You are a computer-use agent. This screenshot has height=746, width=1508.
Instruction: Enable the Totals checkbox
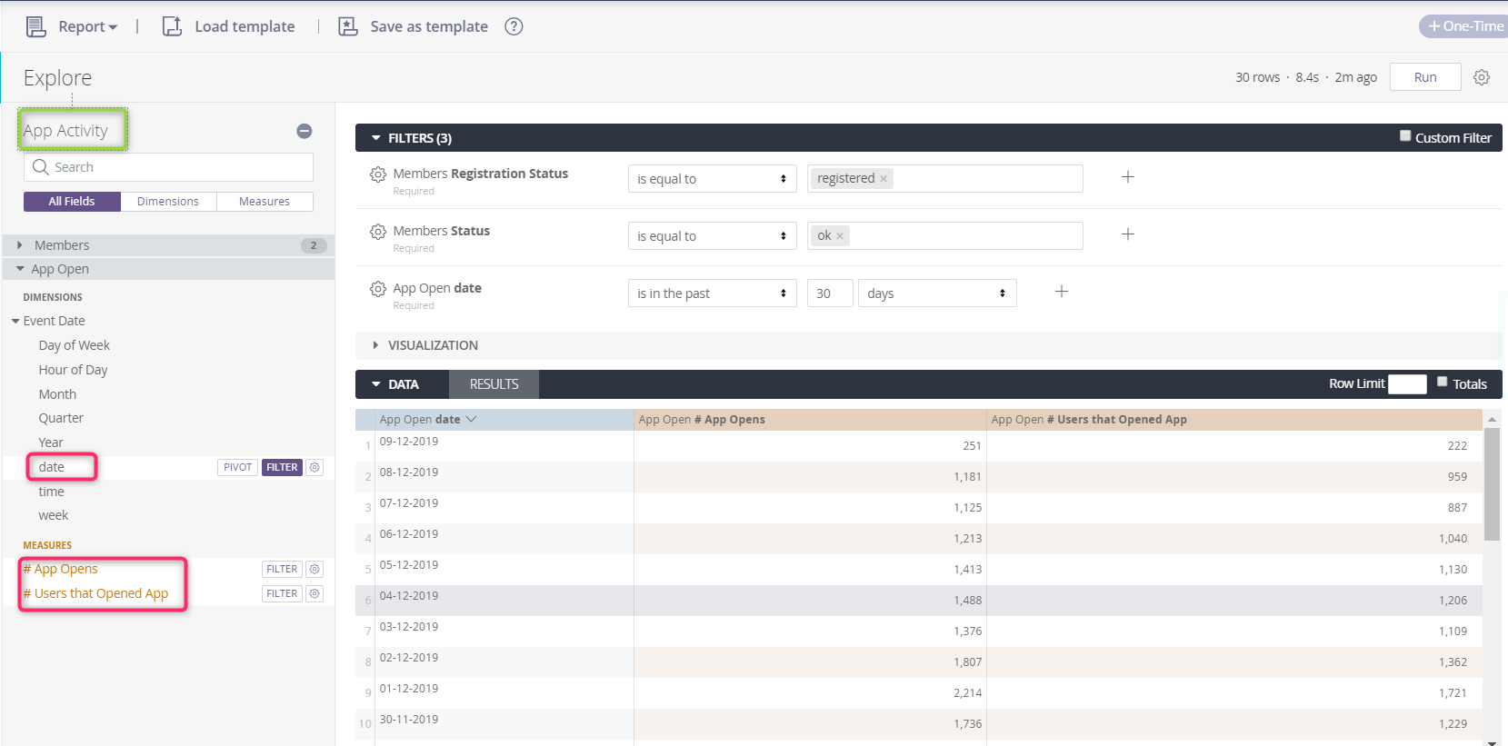tap(1443, 382)
